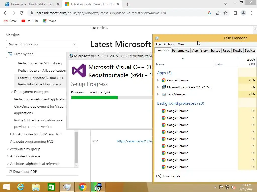Close the Downloads – Oracle VM VirtualBox tab
This screenshot has width=257, height=192.
pos(58,4)
